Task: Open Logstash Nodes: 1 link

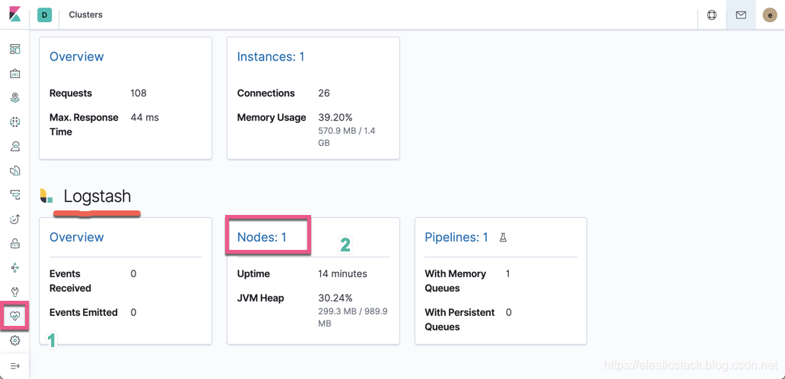Action: (x=262, y=237)
